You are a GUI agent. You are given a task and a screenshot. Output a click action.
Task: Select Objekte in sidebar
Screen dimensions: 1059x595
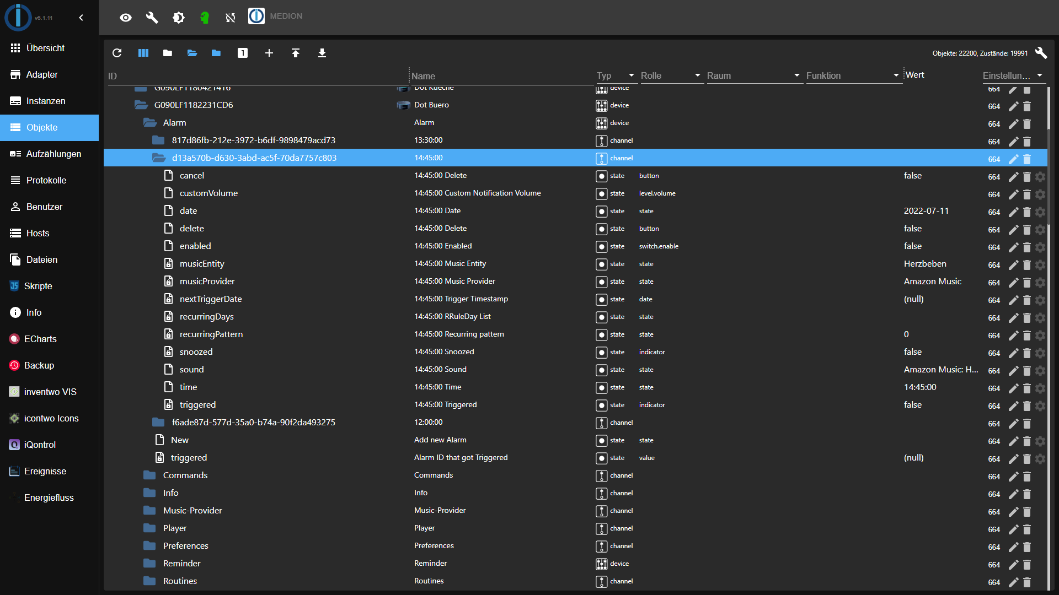tap(50, 127)
